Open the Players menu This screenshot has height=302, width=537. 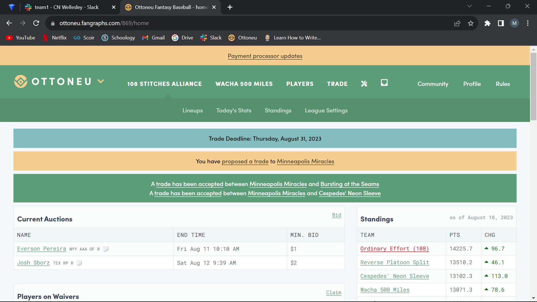coord(300,84)
